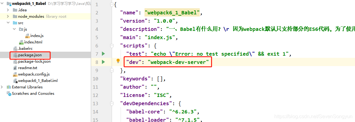
Task: Click the .babelrc file icon
Action: 15,49
